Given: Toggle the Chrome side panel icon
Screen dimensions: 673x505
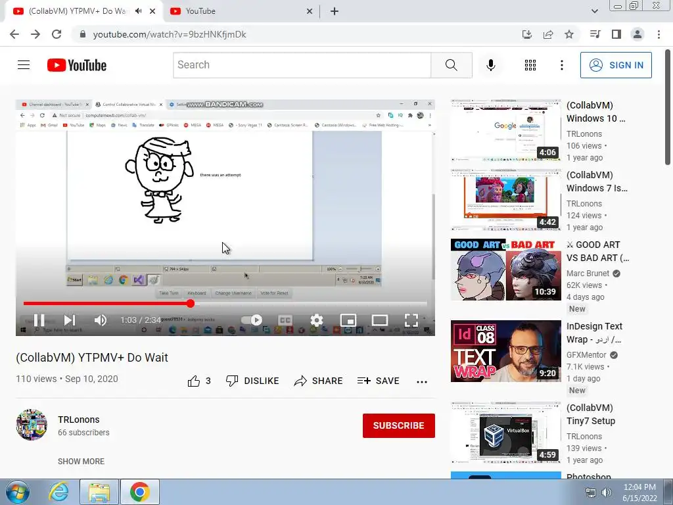Looking at the screenshot, I should [616, 34].
